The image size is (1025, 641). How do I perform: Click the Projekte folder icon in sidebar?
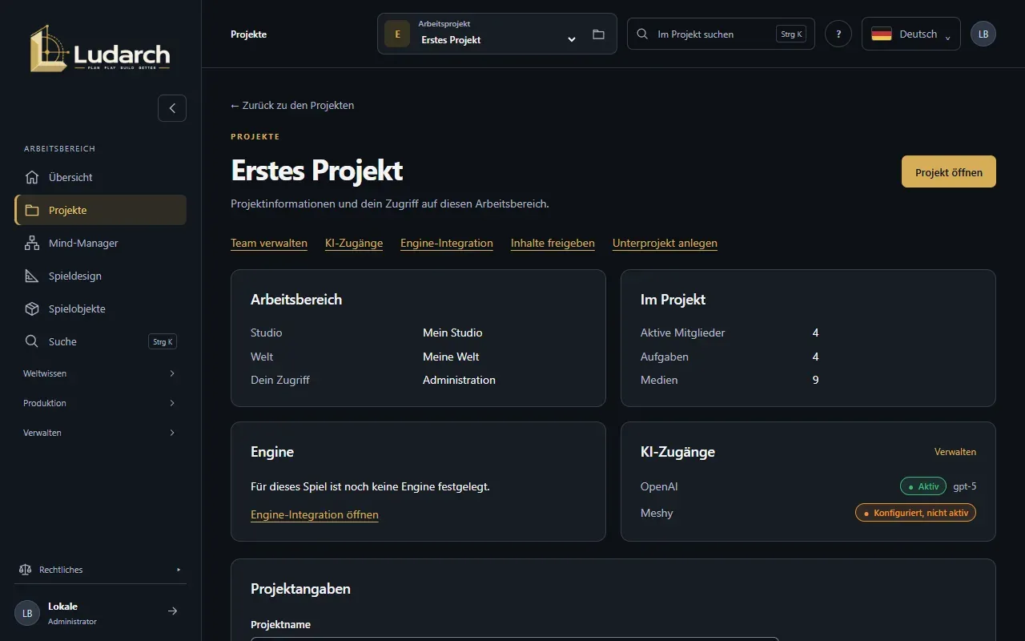point(32,210)
